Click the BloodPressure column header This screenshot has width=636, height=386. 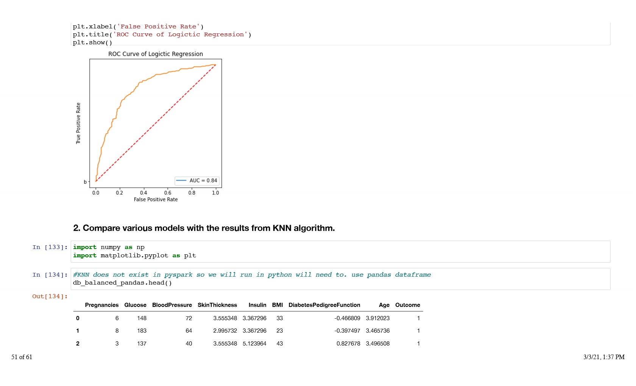[172, 305]
